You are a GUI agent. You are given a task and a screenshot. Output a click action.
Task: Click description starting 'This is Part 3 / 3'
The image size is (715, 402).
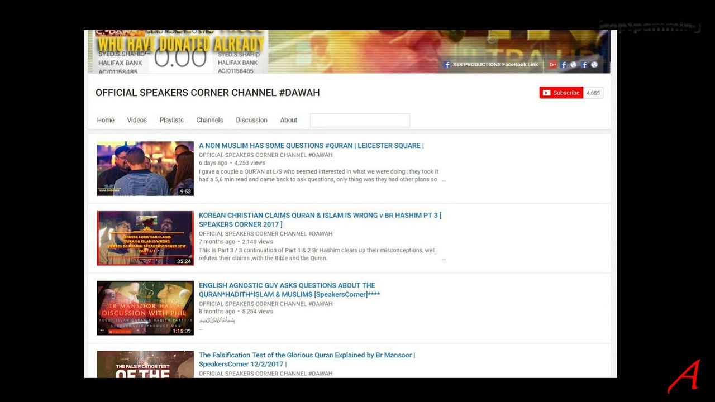pyautogui.click(x=317, y=255)
